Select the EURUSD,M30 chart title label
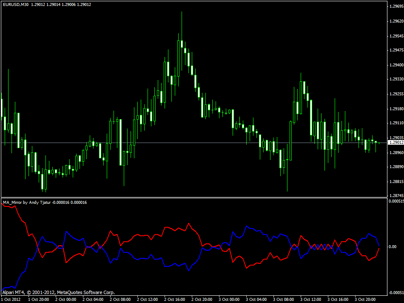This screenshot has width=404, height=303. pos(15,5)
